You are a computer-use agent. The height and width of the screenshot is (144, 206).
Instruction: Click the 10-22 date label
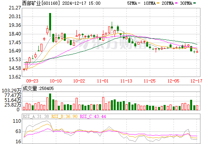(79, 81)
